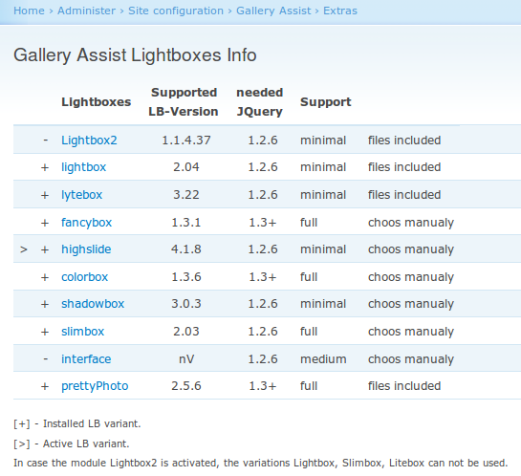Select minimal support value in shadowbox row

(323, 304)
